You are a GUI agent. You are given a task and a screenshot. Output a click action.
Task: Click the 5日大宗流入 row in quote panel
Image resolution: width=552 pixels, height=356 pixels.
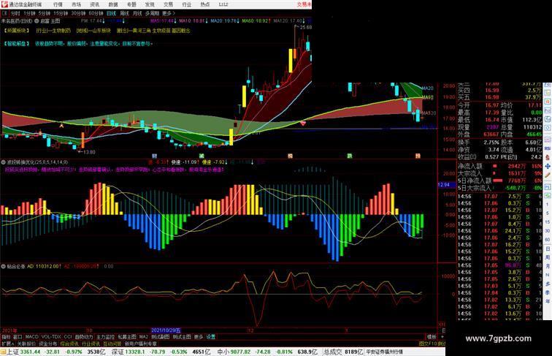[x=499, y=188]
